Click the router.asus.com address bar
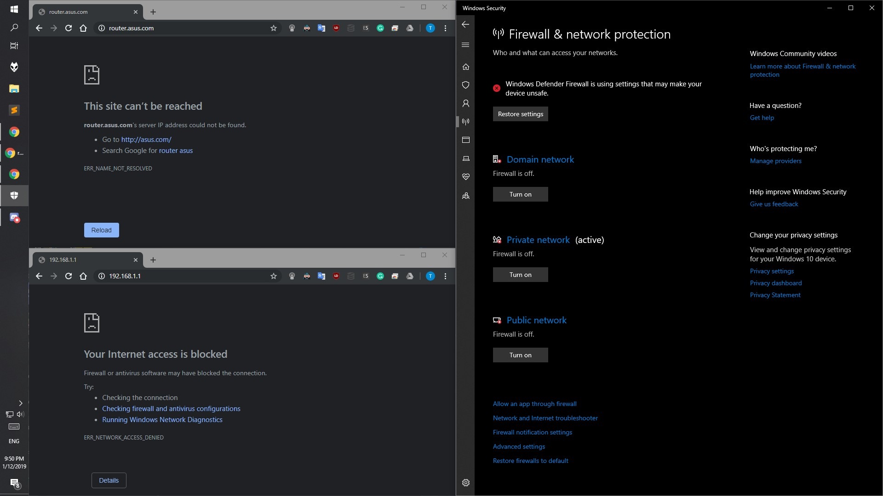The height and width of the screenshot is (496, 883). pos(187,28)
